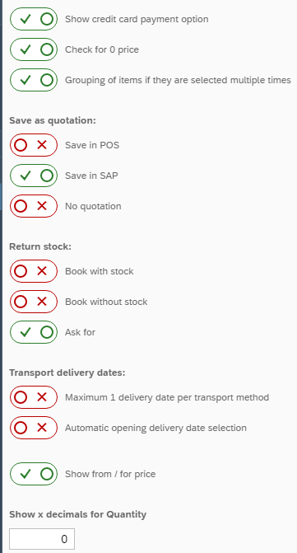Turn on Automatic opening delivery date selection
This screenshot has width=297, height=553.
[34, 428]
